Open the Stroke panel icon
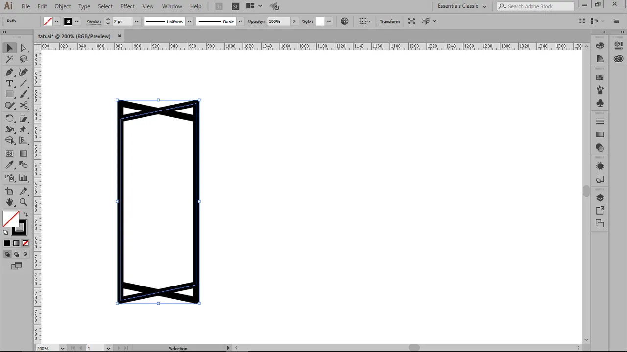This screenshot has height=352, width=627. point(600,121)
